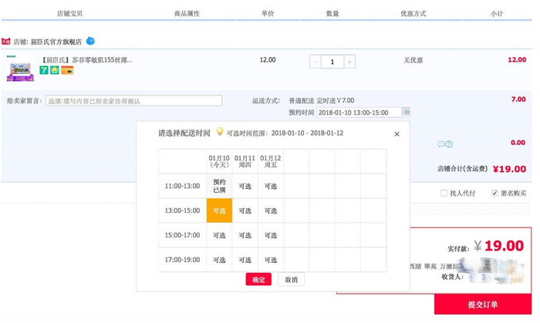Screen dimensions: 540x323
Task: Click the 数量 column header
Action: [332, 13]
